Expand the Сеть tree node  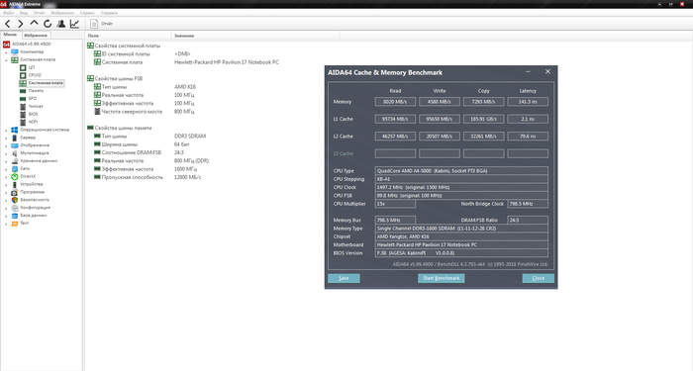pyautogui.click(x=6, y=169)
